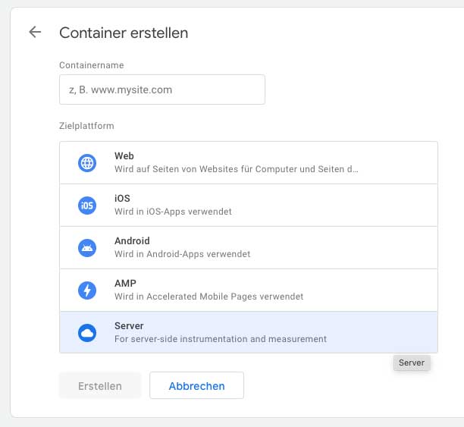Select Web as target platform
The image size is (464, 427).
click(249, 162)
